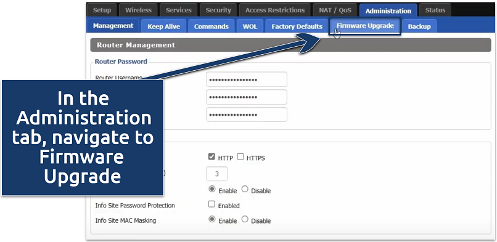Click the Router Management heading
497x242 pixels.
point(136,45)
